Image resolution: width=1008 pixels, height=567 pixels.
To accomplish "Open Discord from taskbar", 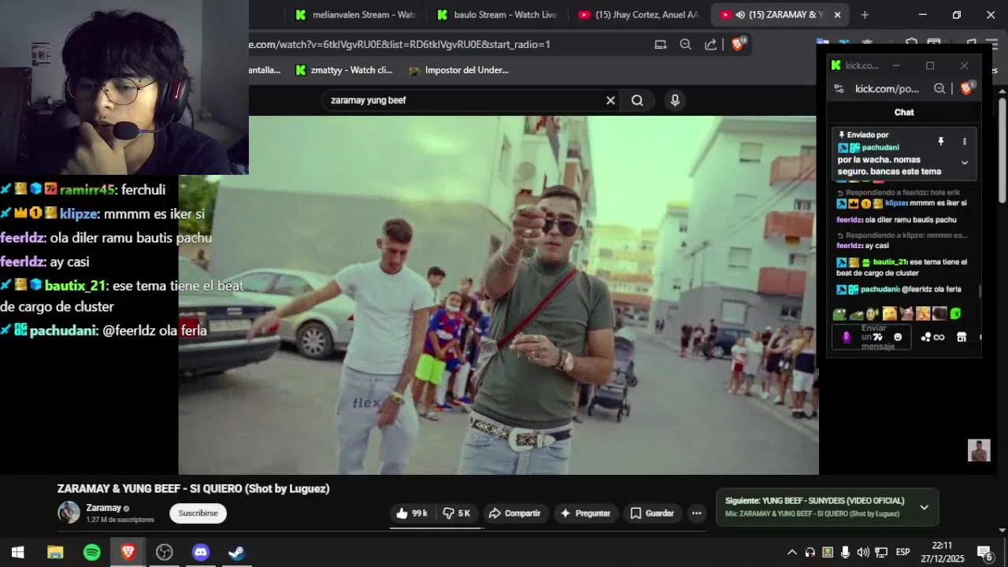I will point(201,552).
